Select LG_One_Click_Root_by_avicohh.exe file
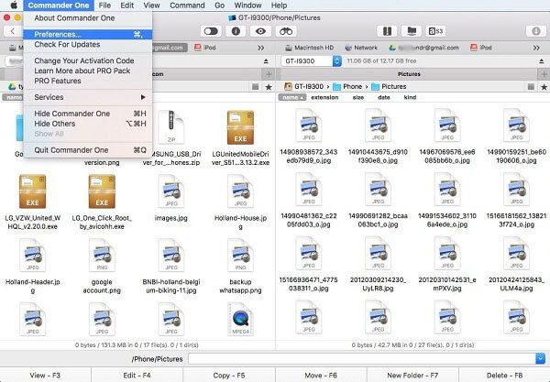The width and height of the screenshot is (550, 382). pos(102,202)
